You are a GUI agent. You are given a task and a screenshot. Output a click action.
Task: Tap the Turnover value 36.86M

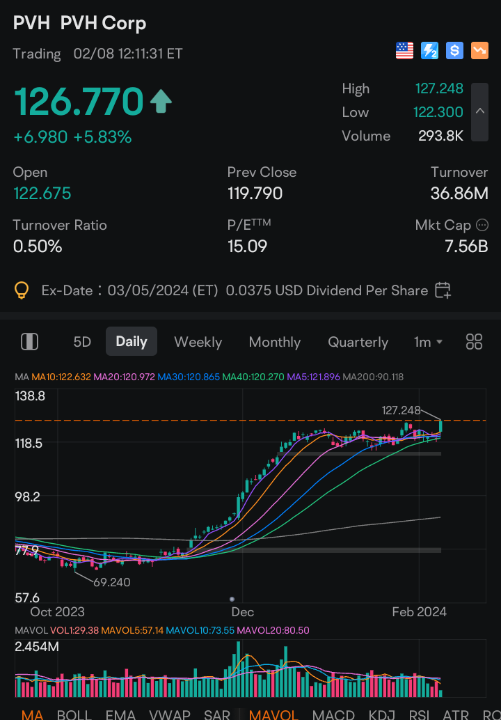(x=459, y=194)
